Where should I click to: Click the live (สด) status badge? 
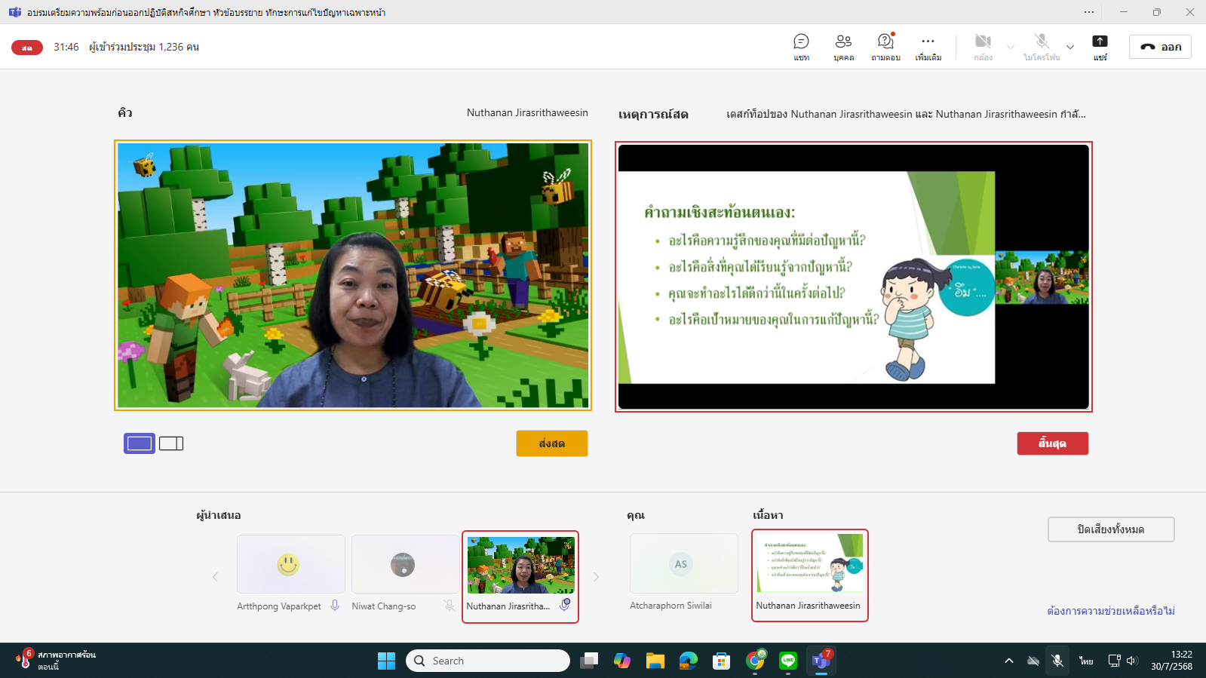pyautogui.click(x=27, y=48)
